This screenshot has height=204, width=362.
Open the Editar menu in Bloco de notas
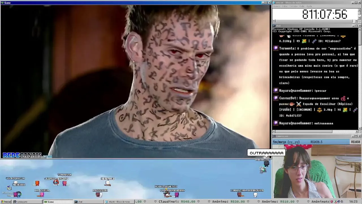(285, 6)
